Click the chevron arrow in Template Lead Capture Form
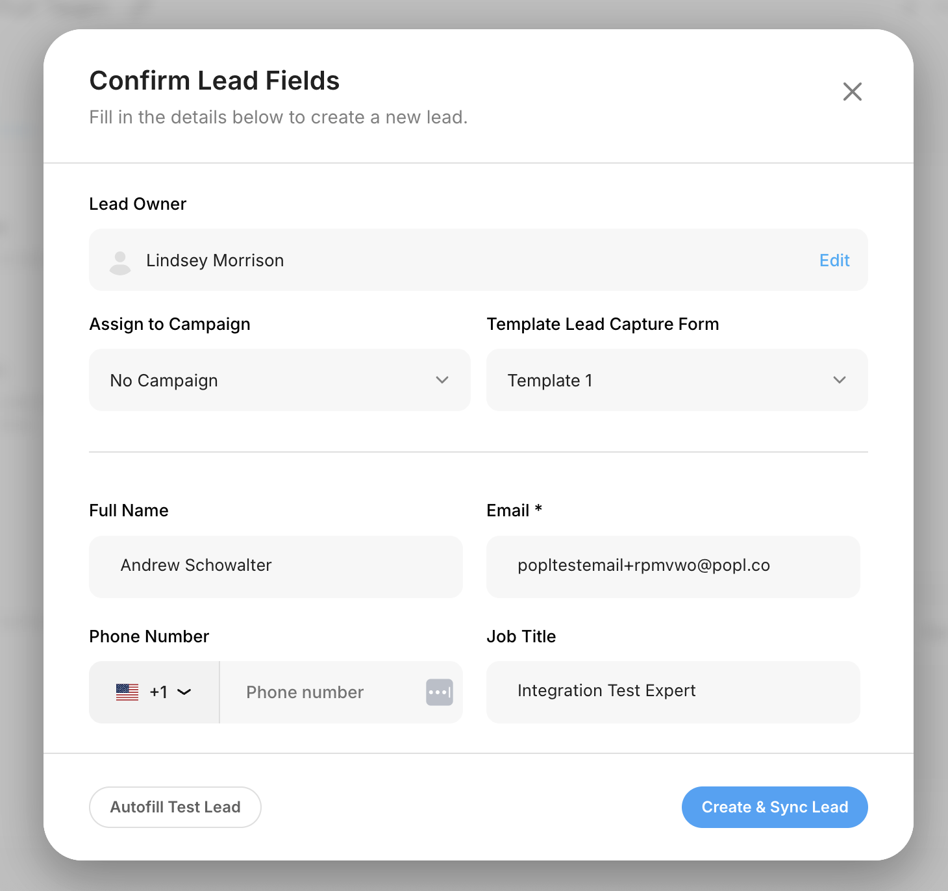The image size is (948, 891). [x=840, y=380]
